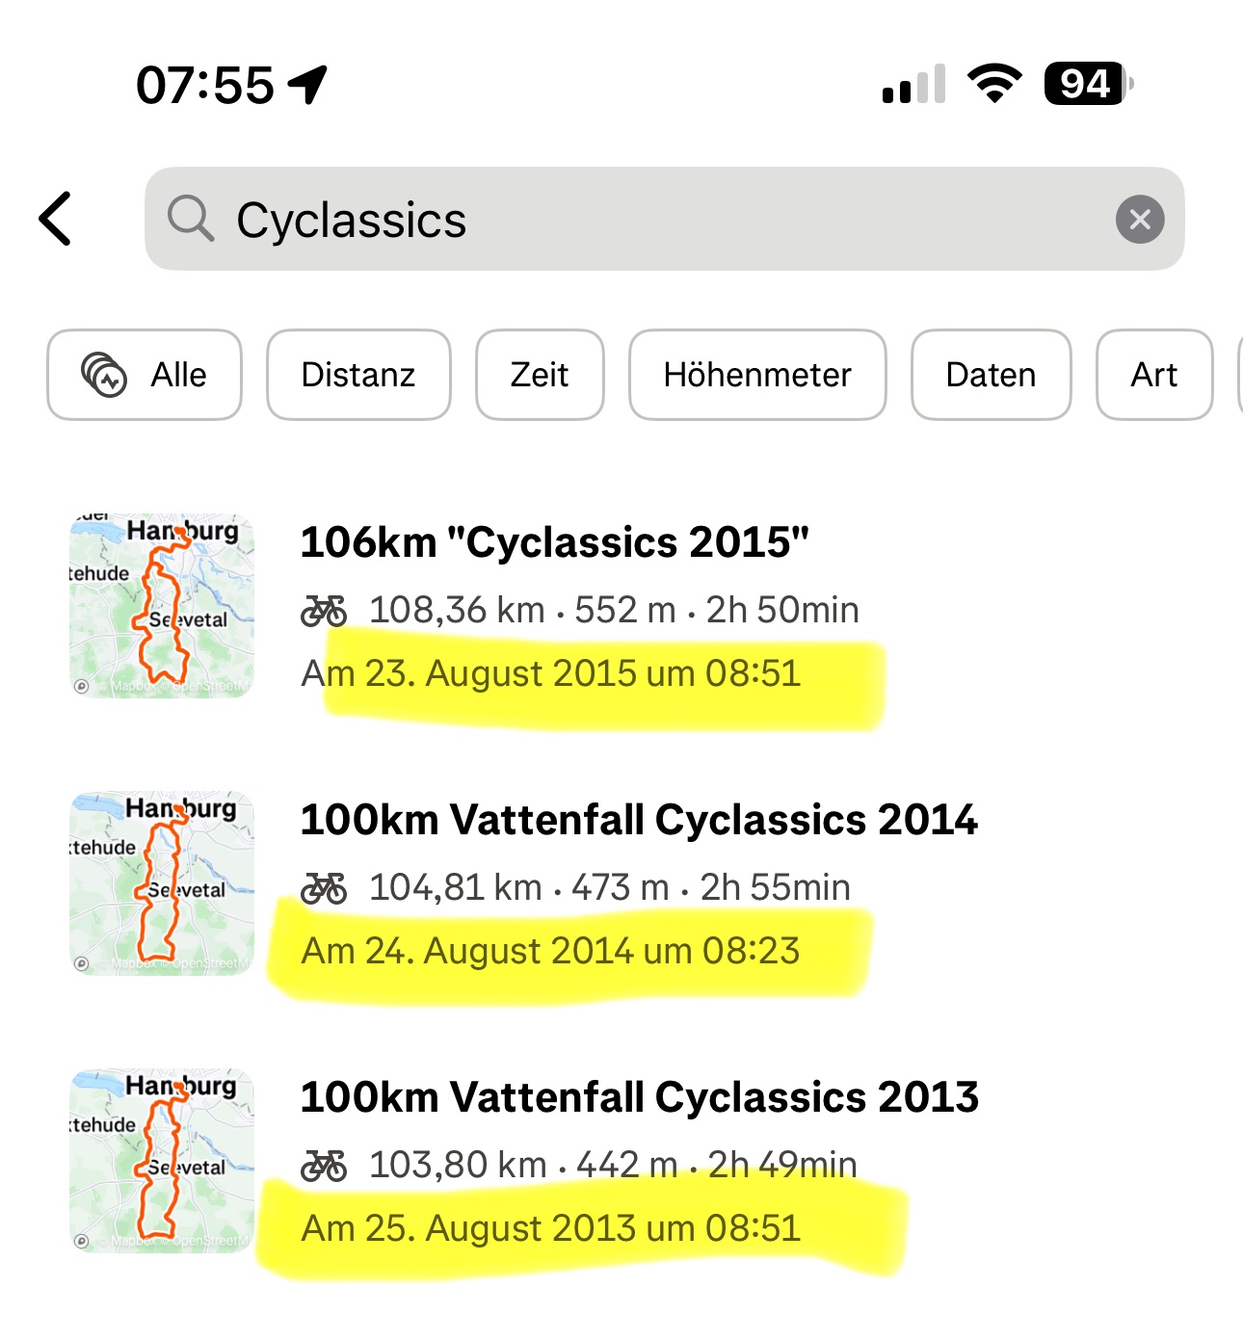
Task: Open the Höhenmeter filter
Action: 757,375
